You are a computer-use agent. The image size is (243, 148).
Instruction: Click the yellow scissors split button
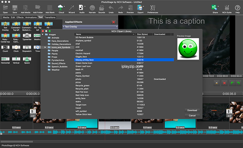pos(216,83)
